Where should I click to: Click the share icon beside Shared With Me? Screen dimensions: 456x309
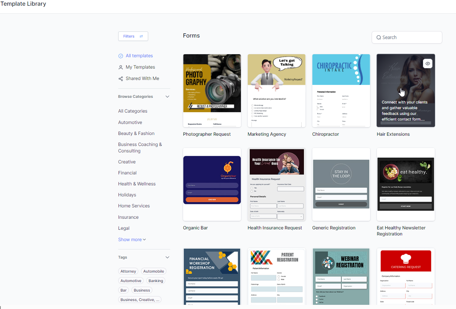tap(121, 78)
